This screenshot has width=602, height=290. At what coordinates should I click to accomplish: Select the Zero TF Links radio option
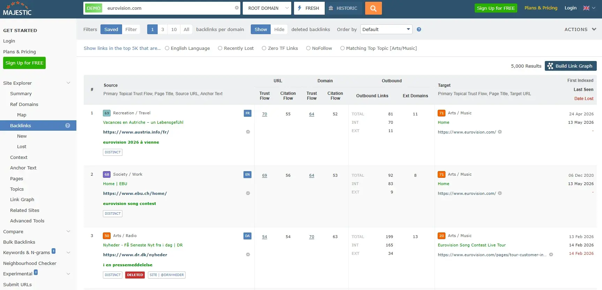[x=264, y=48]
